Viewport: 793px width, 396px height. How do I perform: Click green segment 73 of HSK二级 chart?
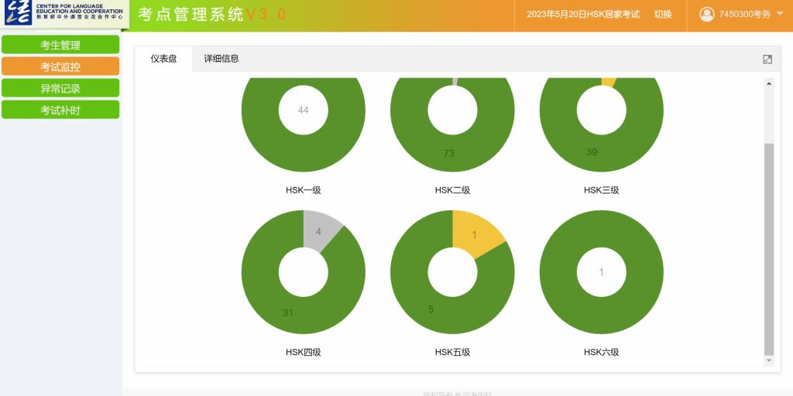(x=448, y=153)
